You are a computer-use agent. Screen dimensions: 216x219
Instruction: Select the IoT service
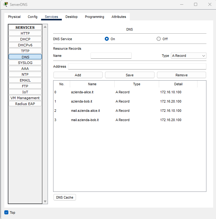(x=25, y=92)
